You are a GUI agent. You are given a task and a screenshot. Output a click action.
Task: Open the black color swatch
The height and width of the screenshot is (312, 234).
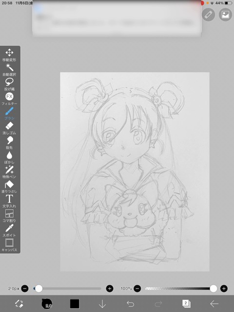pos(75,304)
